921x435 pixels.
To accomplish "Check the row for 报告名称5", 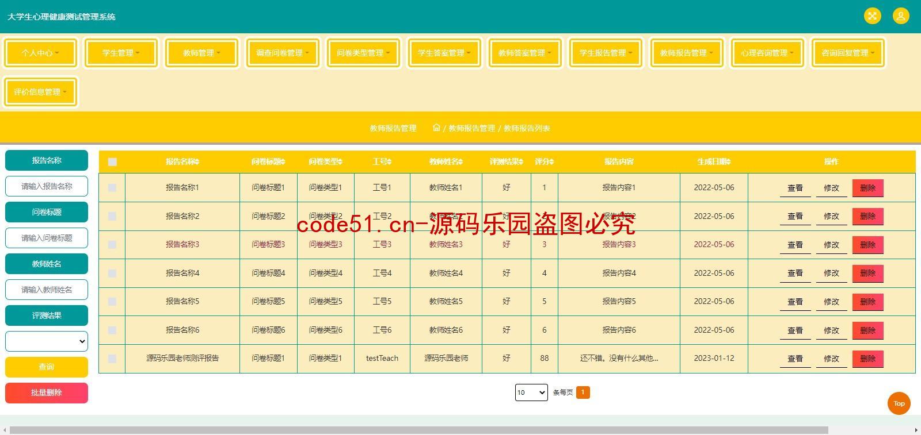I will pyautogui.click(x=112, y=302).
